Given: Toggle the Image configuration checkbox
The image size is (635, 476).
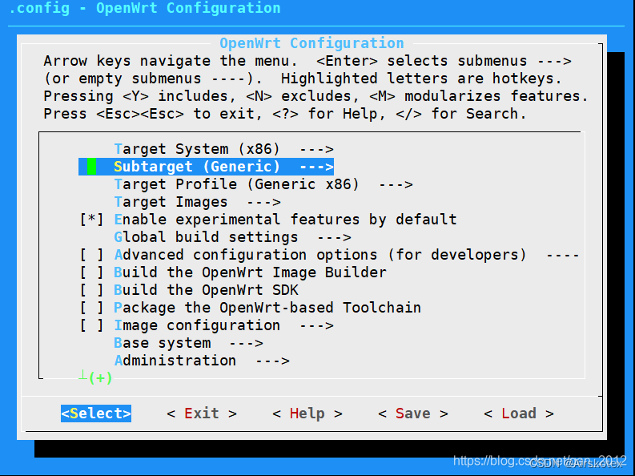Looking at the screenshot, I should (x=91, y=325).
